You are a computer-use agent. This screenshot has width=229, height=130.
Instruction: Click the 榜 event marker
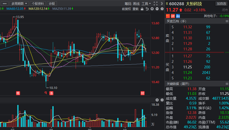click(x=18, y=93)
